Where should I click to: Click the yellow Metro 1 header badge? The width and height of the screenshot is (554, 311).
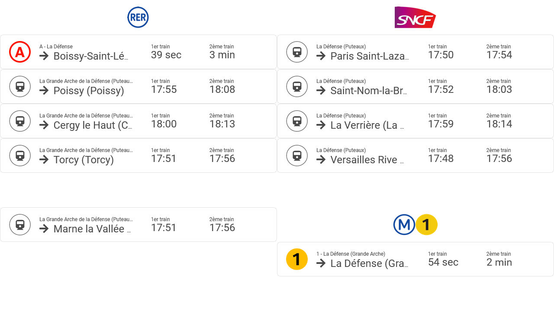coord(426,225)
